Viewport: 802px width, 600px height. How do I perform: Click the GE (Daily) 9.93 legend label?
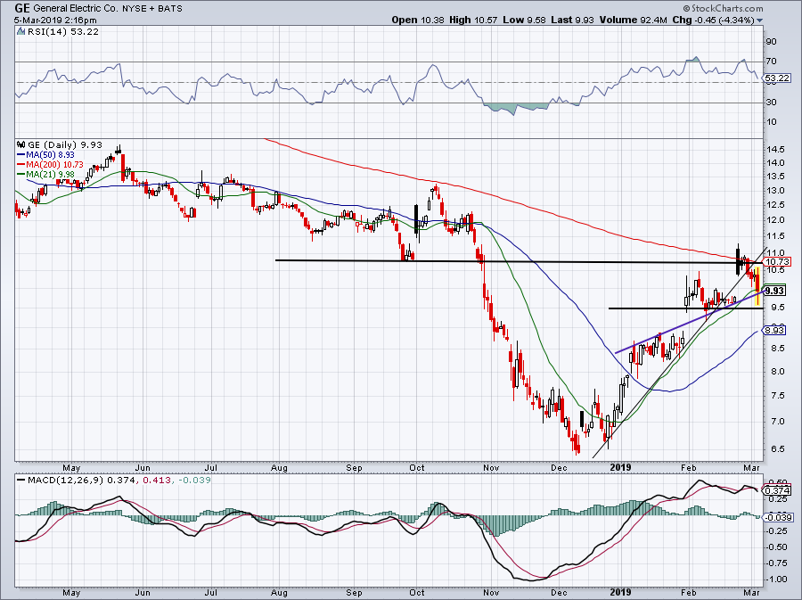(x=65, y=145)
